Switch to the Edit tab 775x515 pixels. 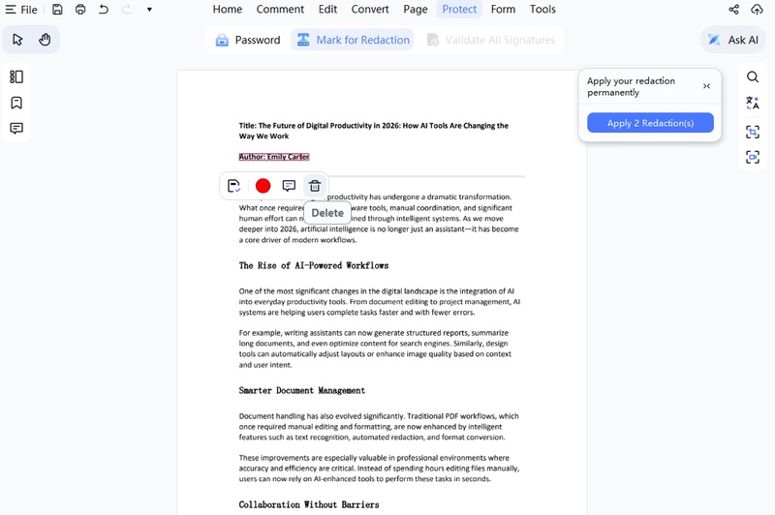tap(327, 10)
